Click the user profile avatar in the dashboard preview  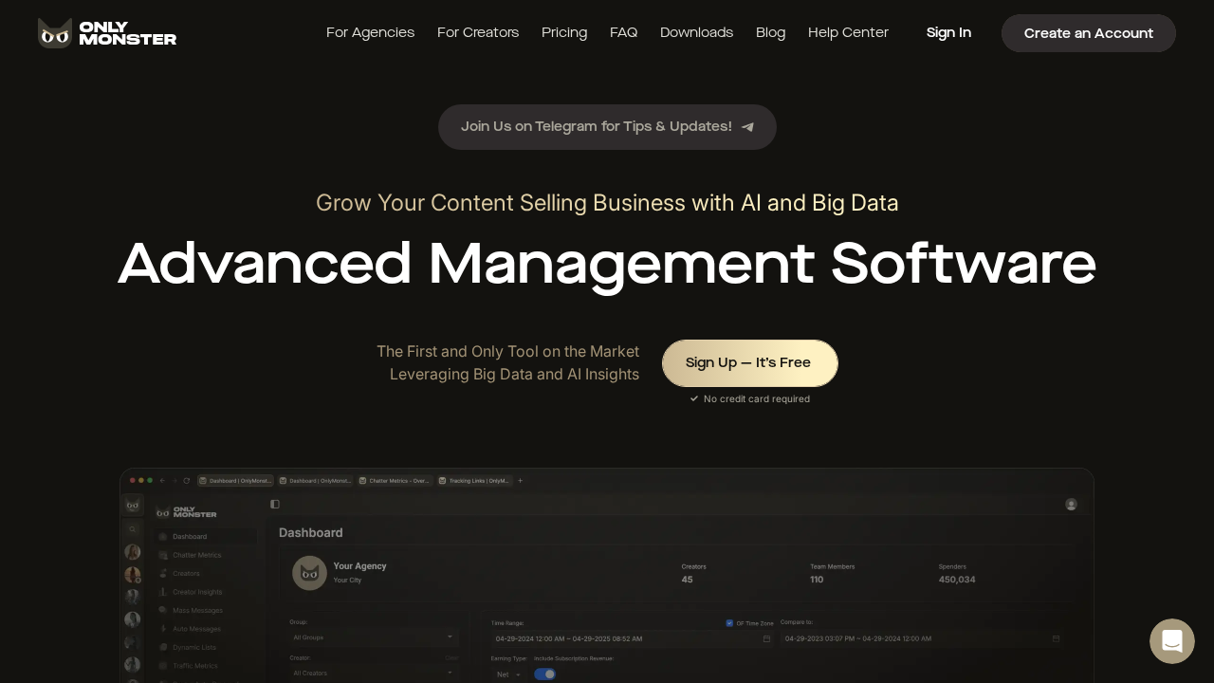pyautogui.click(x=1071, y=505)
